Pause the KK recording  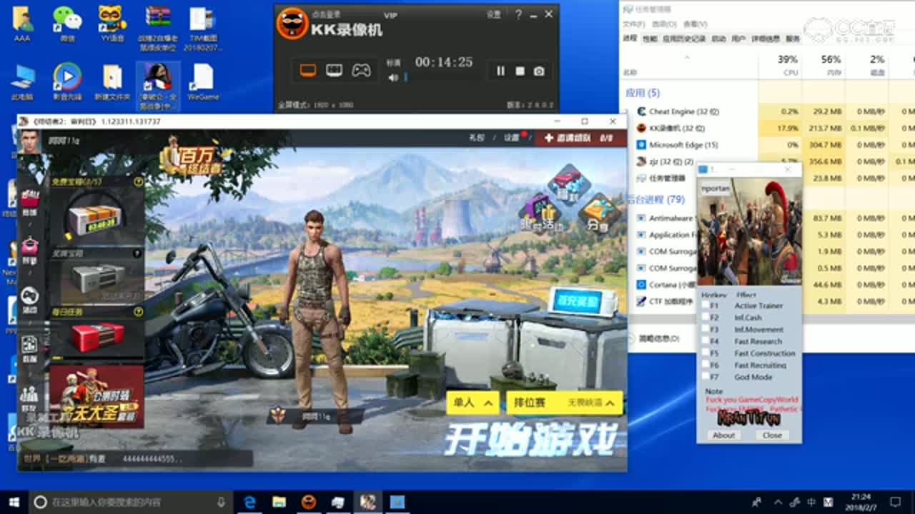[500, 71]
